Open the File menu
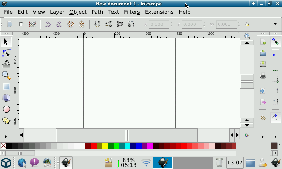The image size is (282, 169). tap(8, 12)
